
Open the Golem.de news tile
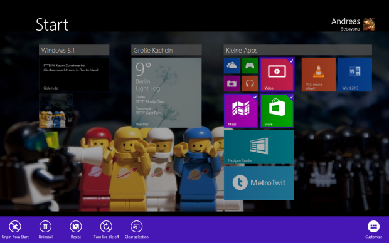coord(74,75)
